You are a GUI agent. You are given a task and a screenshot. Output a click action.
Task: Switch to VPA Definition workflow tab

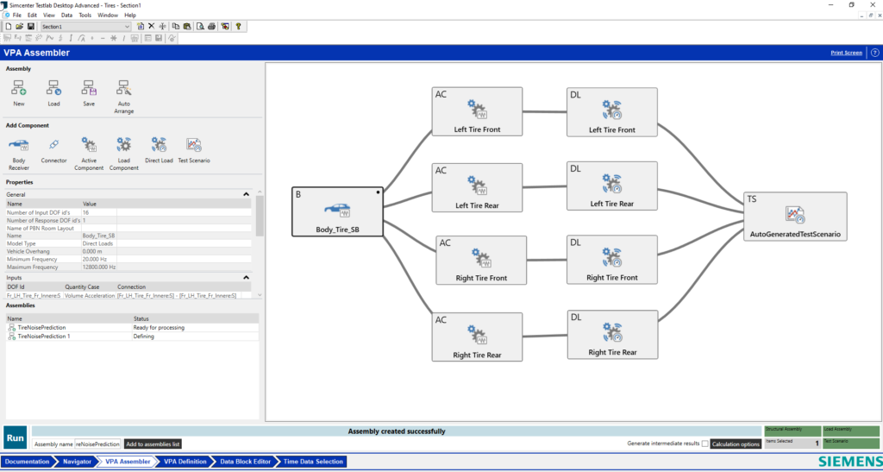pyautogui.click(x=185, y=462)
